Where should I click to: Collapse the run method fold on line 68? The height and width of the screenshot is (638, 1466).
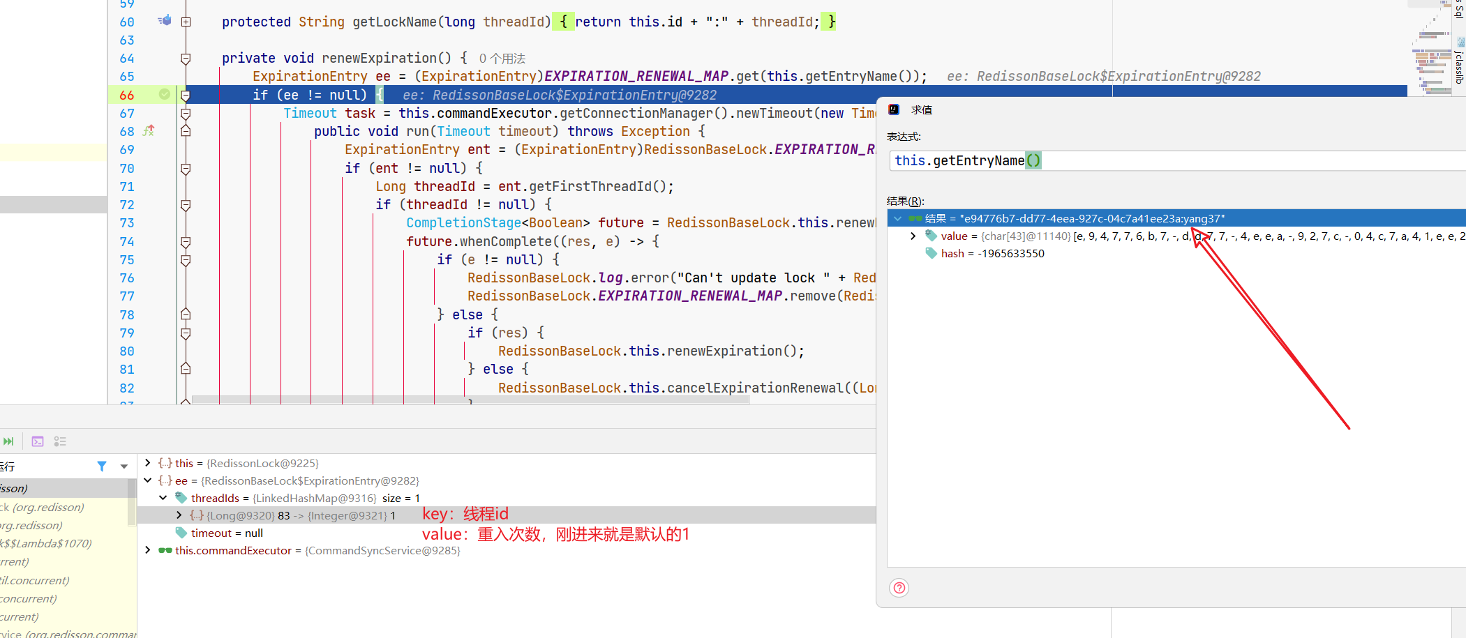pos(186,131)
